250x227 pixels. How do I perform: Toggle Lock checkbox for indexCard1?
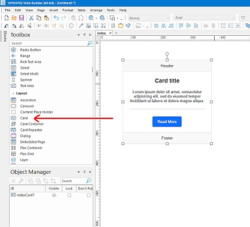pyautogui.click(x=69, y=195)
